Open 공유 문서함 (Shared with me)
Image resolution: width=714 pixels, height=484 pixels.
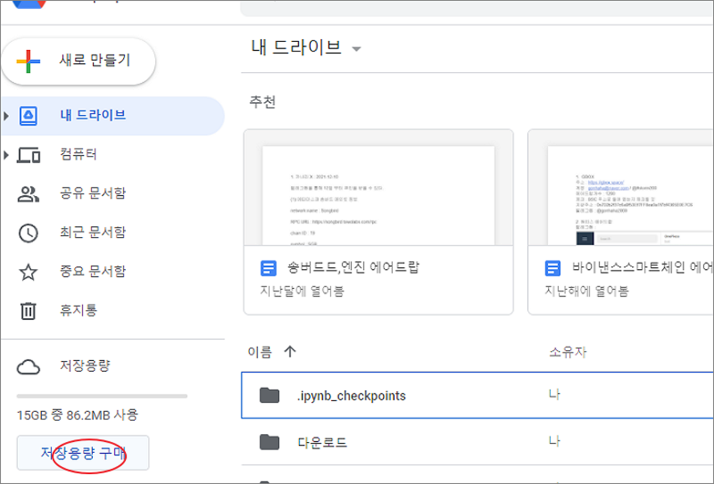pos(93,193)
